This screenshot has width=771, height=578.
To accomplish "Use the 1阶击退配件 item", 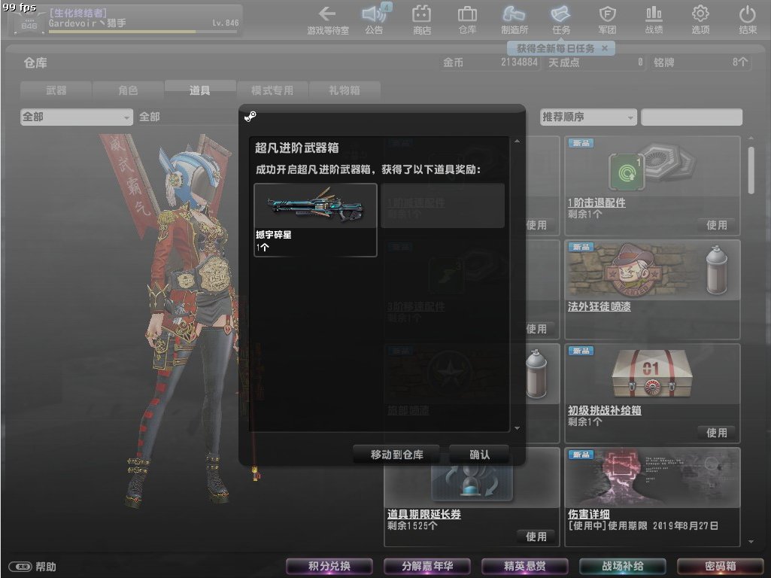I will [716, 225].
